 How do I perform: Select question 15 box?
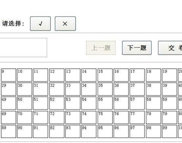105,75
